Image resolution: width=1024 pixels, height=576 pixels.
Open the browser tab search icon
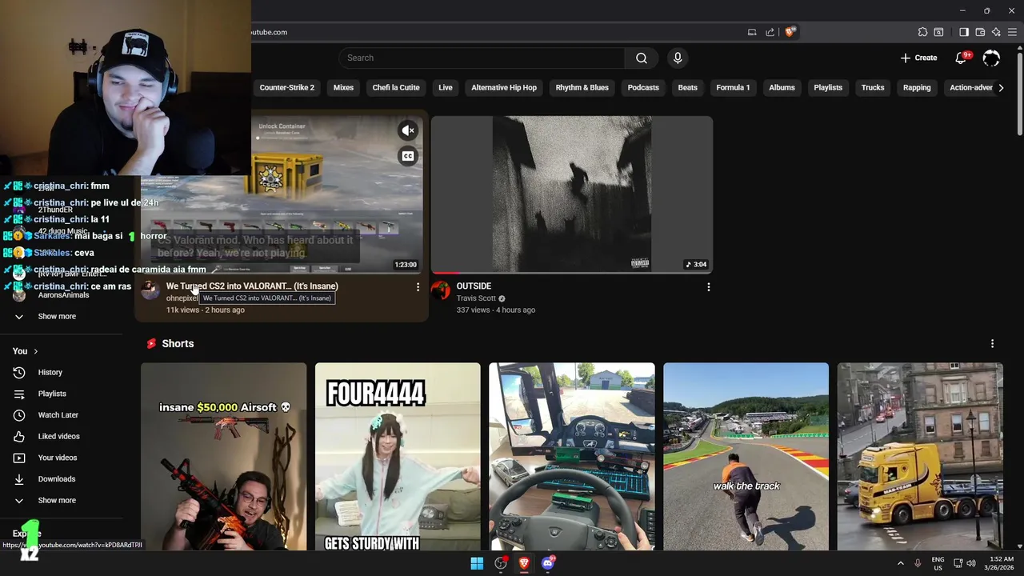tap(938, 32)
